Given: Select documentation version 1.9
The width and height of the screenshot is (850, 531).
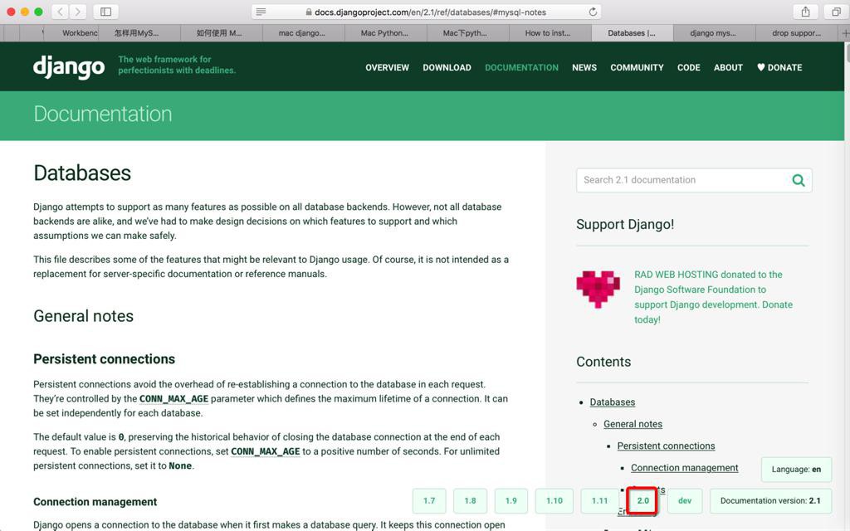Looking at the screenshot, I should [510, 500].
